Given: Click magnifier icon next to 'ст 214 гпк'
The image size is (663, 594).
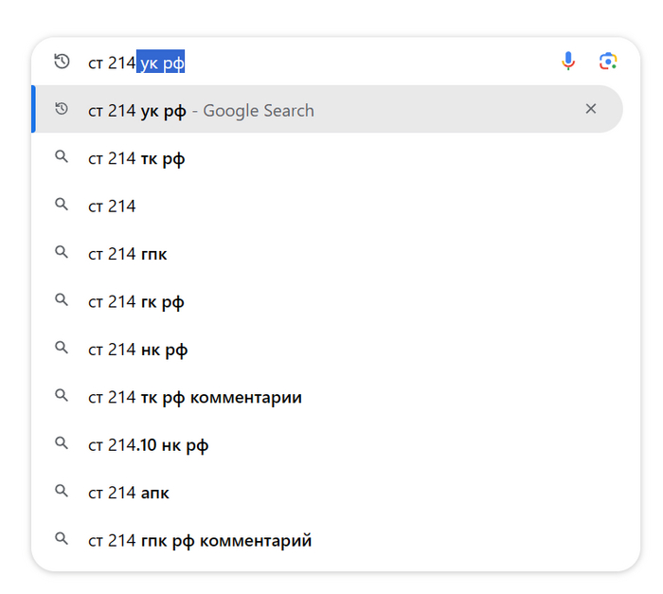Looking at the screenshot, I should pos(62,253).
